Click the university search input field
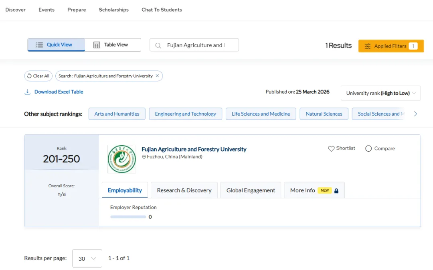Image resolution: width=433 pixels, height=270 pixels. pos(194,45)
